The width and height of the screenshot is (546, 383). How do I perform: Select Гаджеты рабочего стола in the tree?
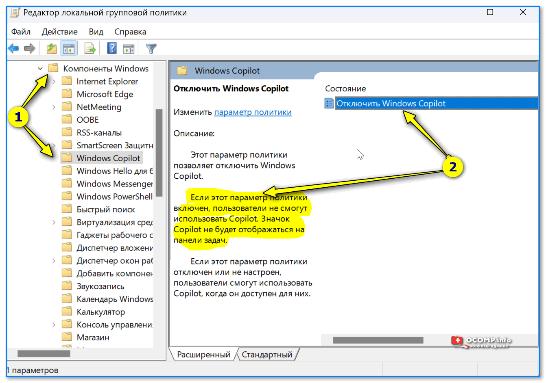click(114, 235)
